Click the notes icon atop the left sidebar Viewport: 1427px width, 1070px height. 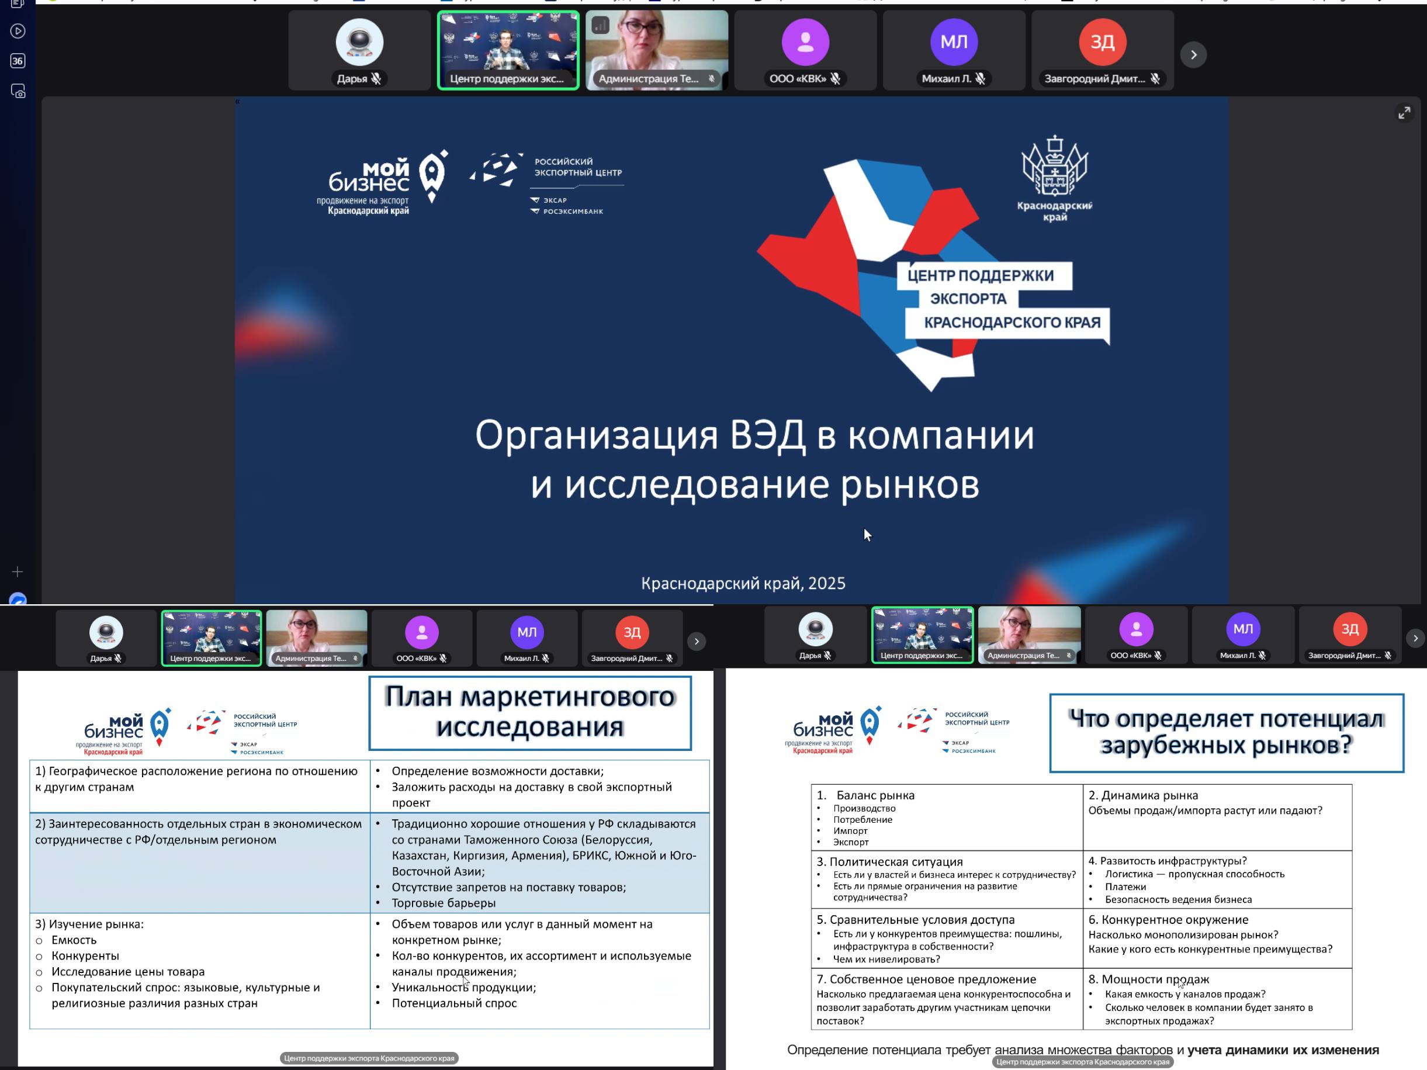18,4
